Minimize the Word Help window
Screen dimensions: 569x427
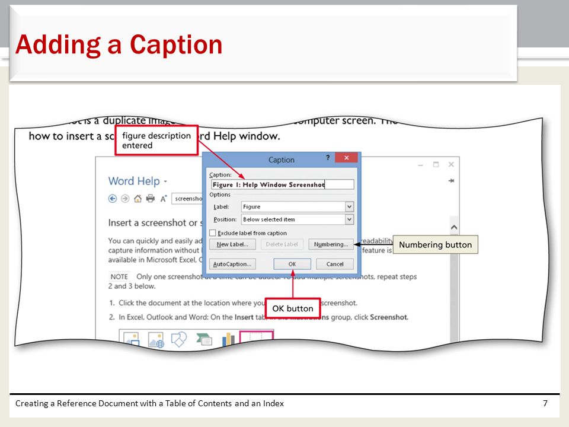pyautogui.click(x=420, y=165)
